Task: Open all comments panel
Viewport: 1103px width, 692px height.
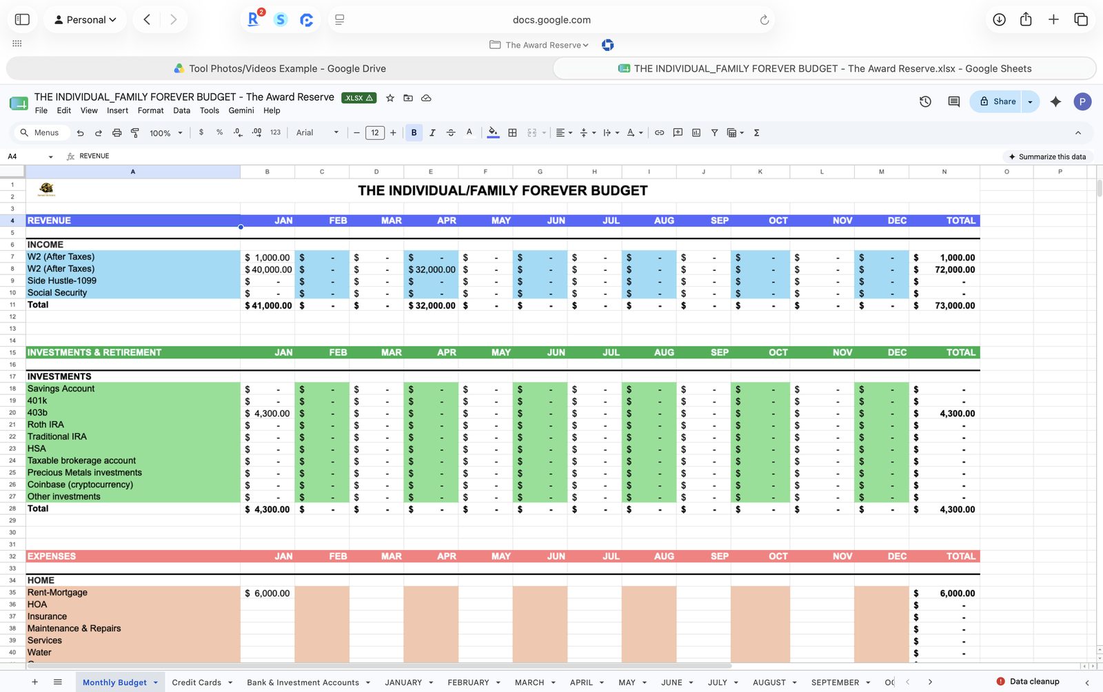Action: point(954,101)
